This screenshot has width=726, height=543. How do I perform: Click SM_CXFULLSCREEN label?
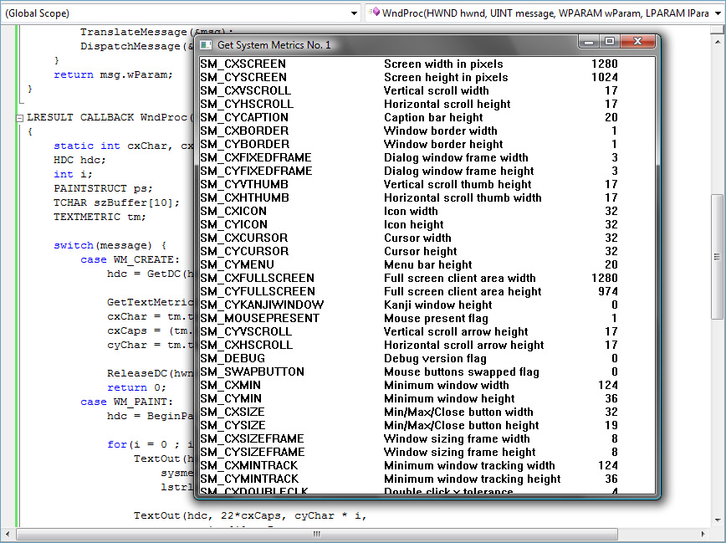[x=257, y=278]
